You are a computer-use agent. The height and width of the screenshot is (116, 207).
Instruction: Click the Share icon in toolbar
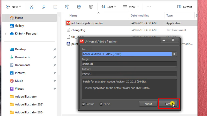click(x=79, y=7)
